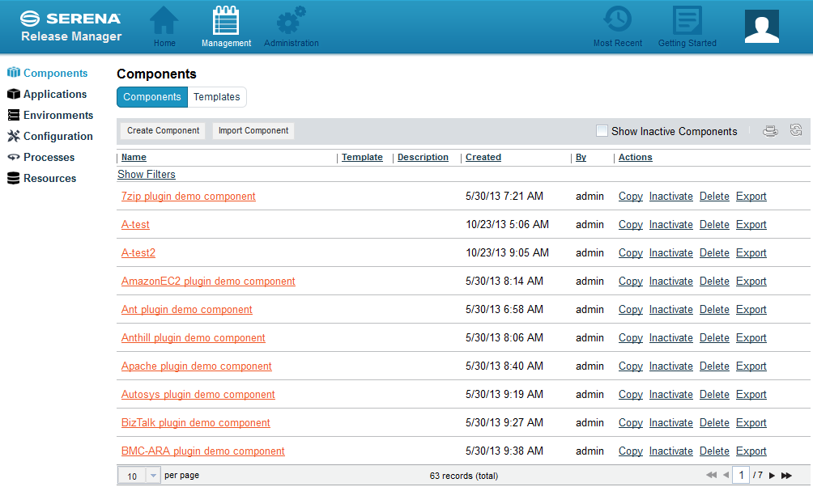
Task: Go to the Home icon
Action: tap(164, 21)
